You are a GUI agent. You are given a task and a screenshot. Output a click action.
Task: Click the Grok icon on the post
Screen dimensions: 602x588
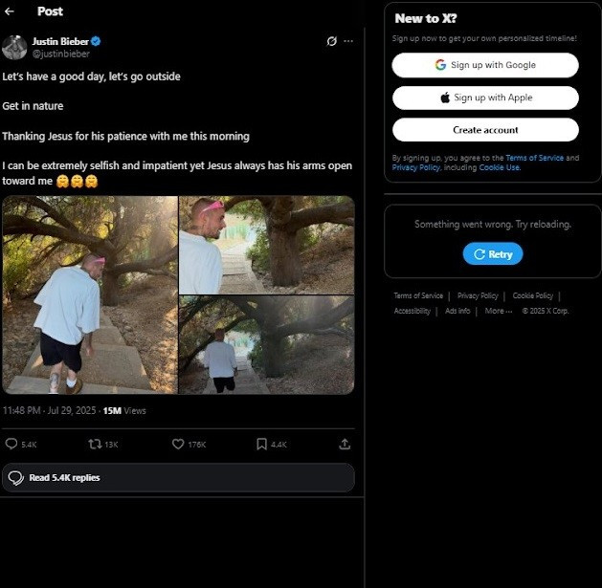[331, 41]
